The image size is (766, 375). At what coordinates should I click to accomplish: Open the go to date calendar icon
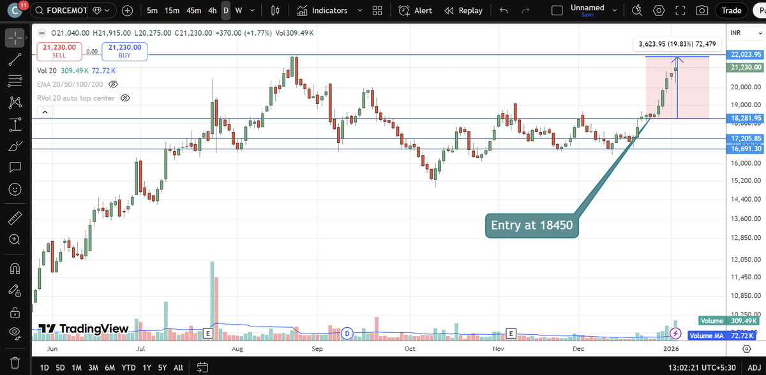pyautogui.click(x=202, y=367)
